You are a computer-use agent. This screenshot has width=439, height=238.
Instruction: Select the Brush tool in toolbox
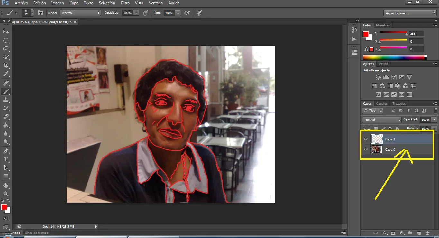[x=6, y=91]
